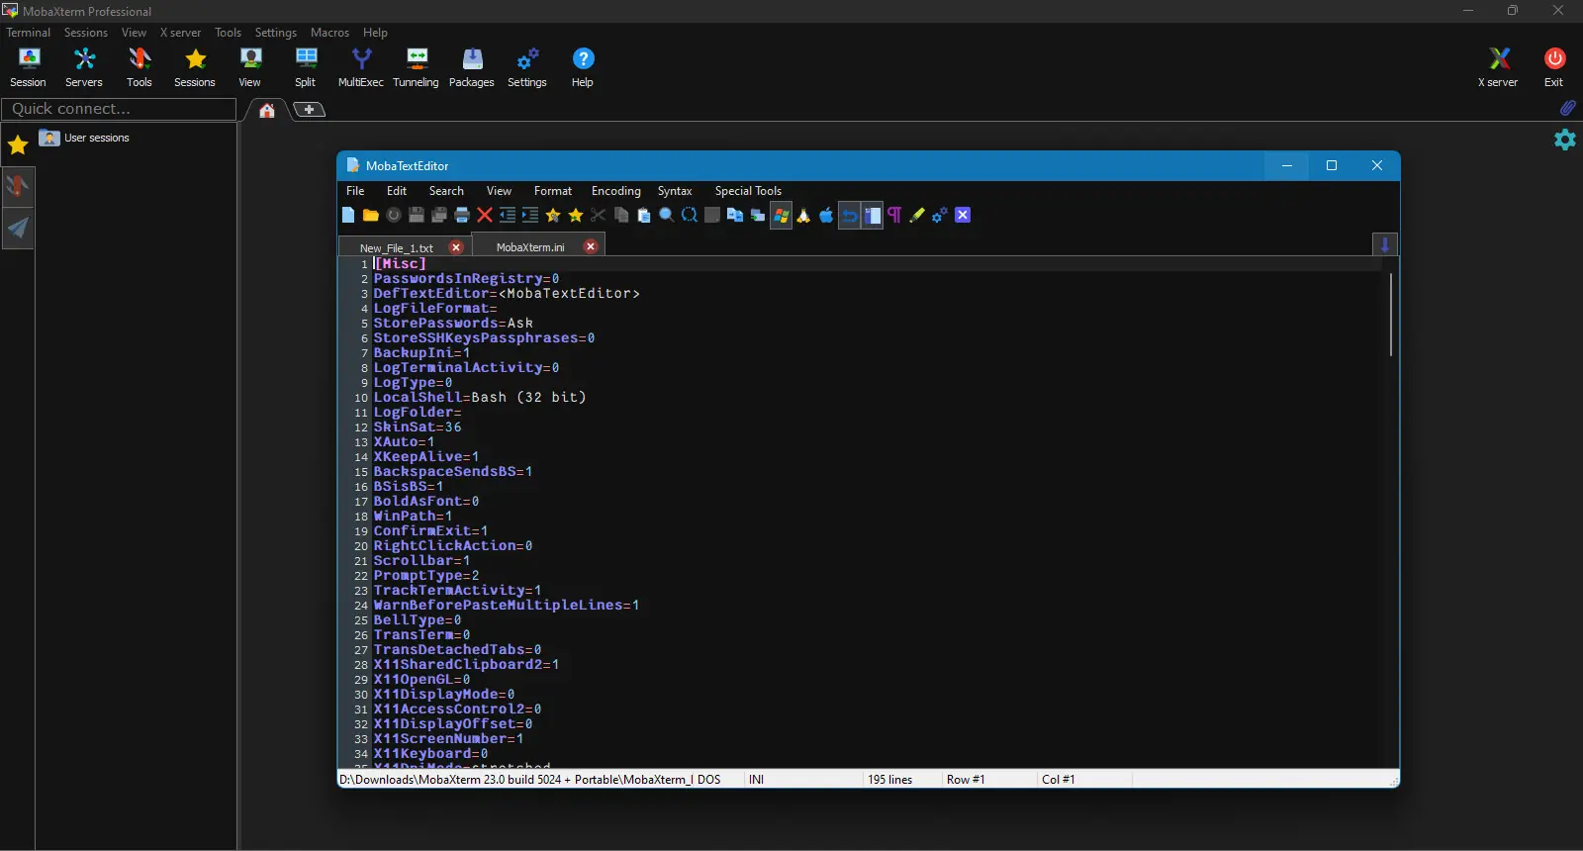Viewport: 1583px width, 851px height.
Task: Click the Tools icon in MobaXterm toolbar
Action: (140, 67)
